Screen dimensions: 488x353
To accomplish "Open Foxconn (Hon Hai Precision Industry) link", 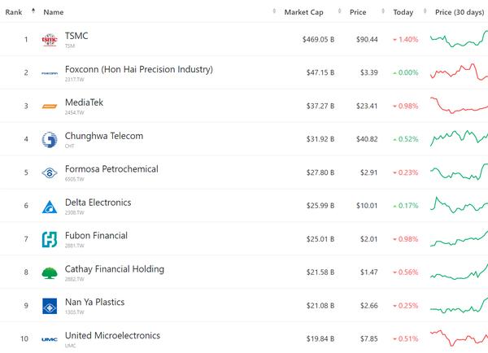I will click(139, 69).
